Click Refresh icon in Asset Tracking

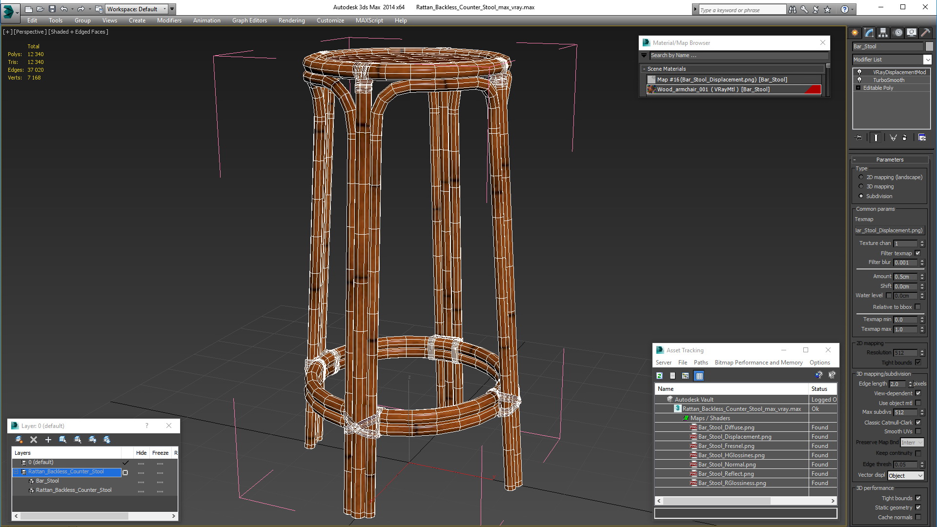659,376
